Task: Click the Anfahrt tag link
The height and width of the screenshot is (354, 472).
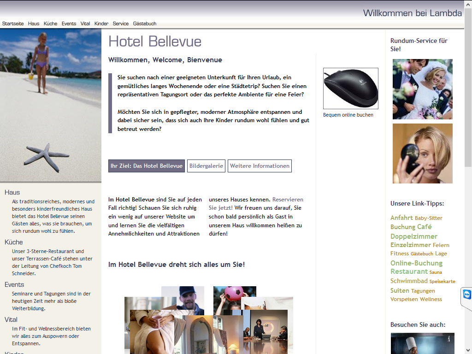Action: coord(401,218)
